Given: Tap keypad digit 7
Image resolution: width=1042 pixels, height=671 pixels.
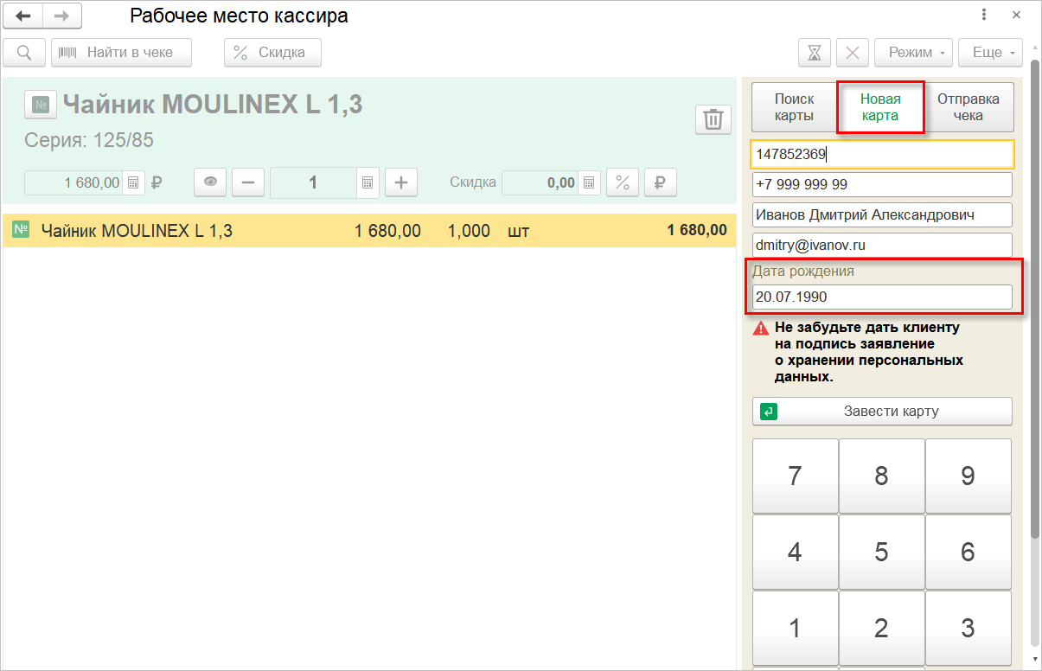Looking at the screenshot, I should click(795, 476).
